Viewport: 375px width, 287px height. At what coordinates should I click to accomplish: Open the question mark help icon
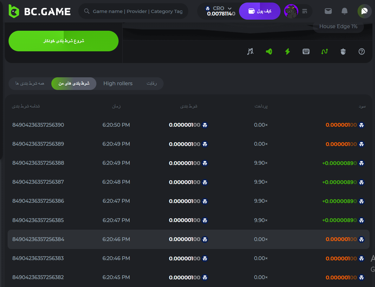point(362,51)
